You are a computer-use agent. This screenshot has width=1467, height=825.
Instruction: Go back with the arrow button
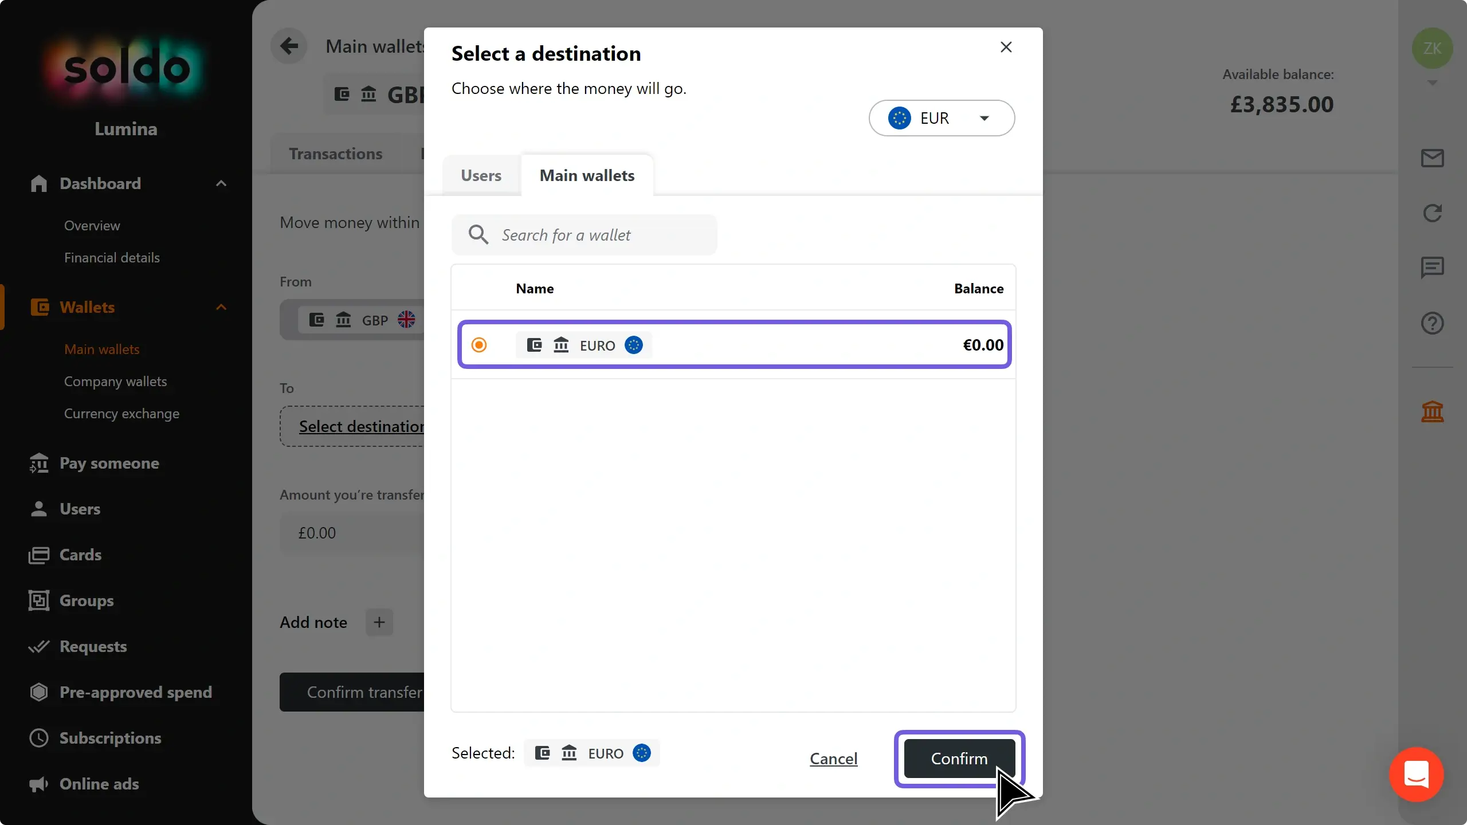click(x=289, y=46)
